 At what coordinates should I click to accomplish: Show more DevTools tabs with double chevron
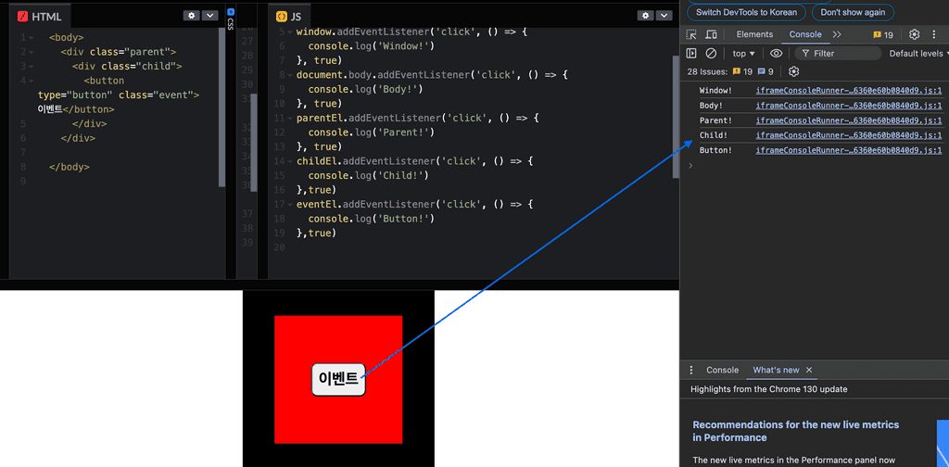click(837, 34)
